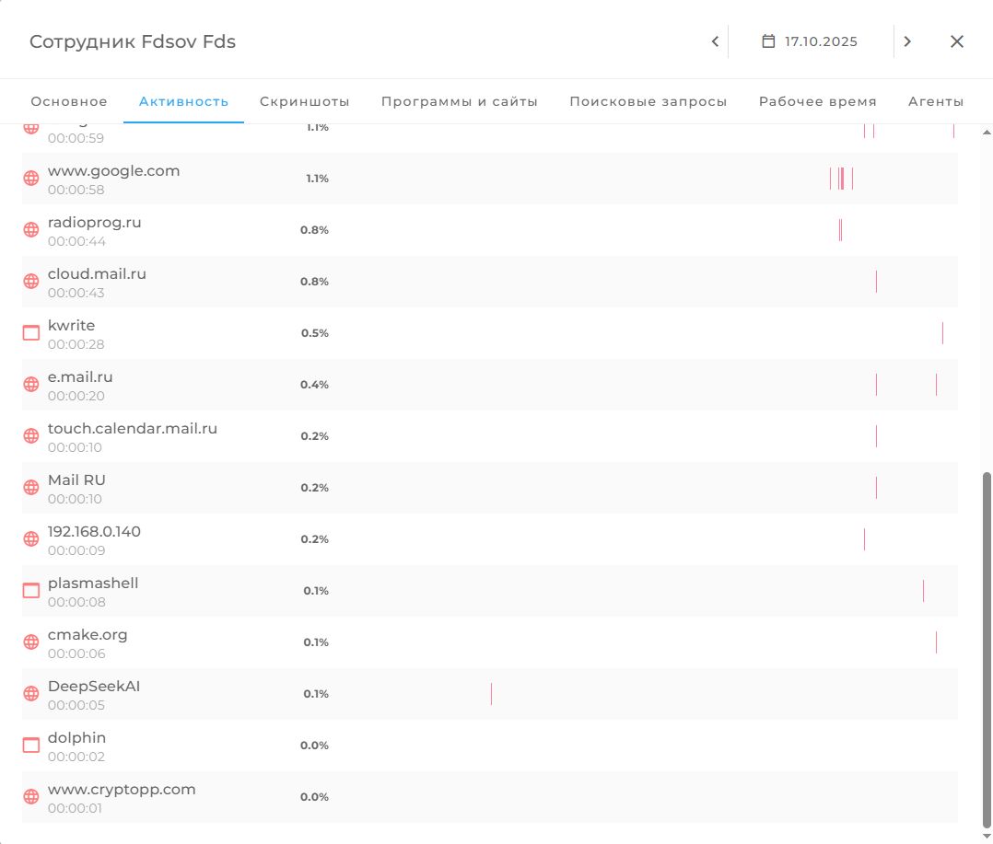Open the date picker showing 17.10.2025
This screenshot has height=844, width=993.
click(x=811, y=41)
